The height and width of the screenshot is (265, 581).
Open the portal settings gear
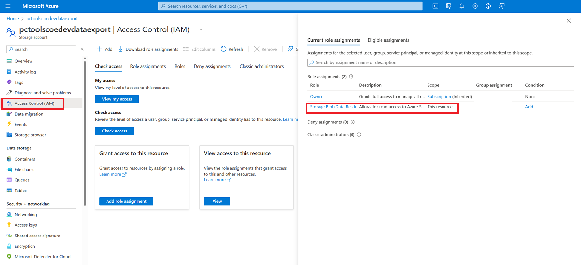click(475, 6)
